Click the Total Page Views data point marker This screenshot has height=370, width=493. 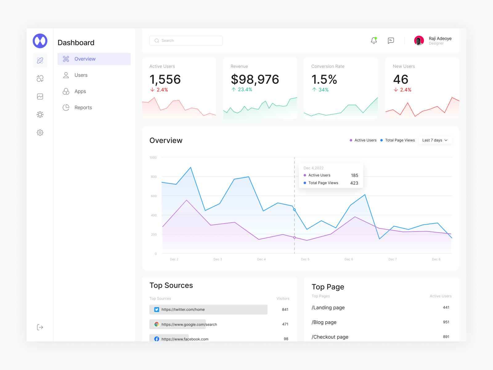pyautogui.click(x=295, y=210)
